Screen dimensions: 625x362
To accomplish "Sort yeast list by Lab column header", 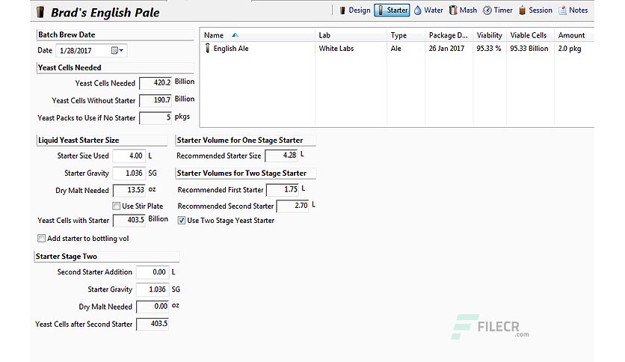I will 351,35.
